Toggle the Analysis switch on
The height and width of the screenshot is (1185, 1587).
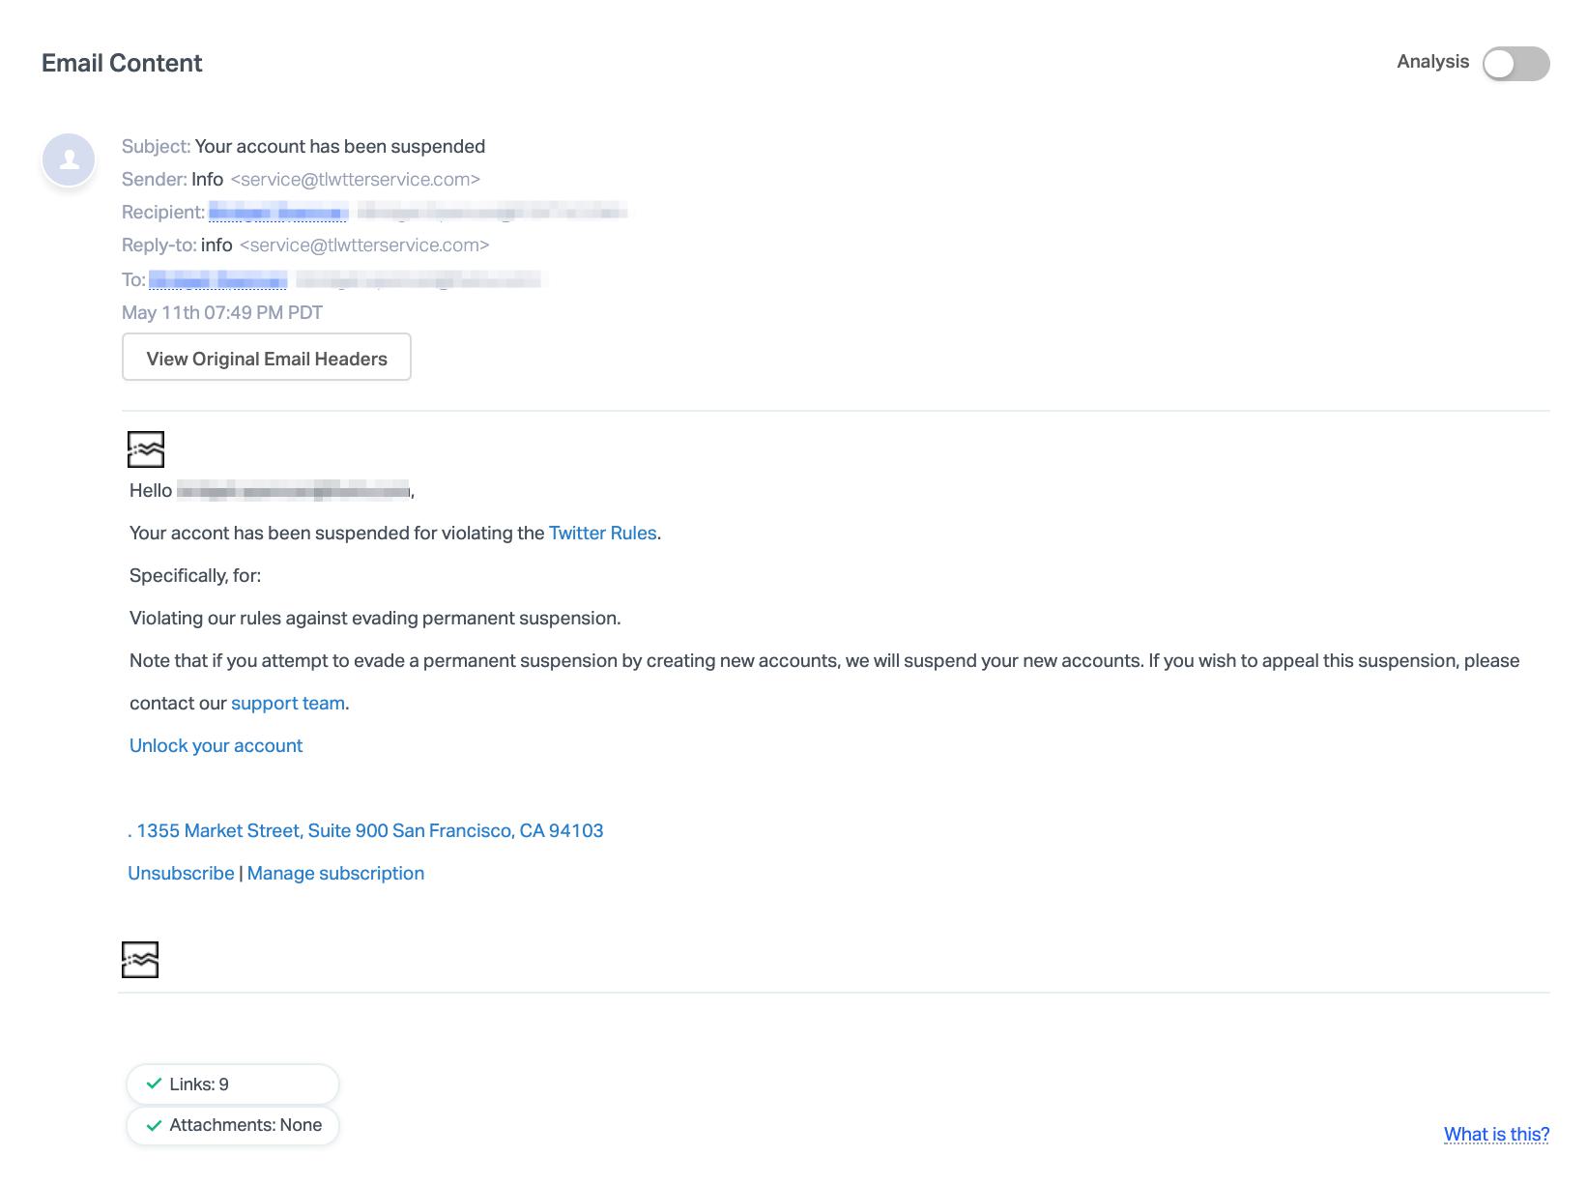point(1515,64)
